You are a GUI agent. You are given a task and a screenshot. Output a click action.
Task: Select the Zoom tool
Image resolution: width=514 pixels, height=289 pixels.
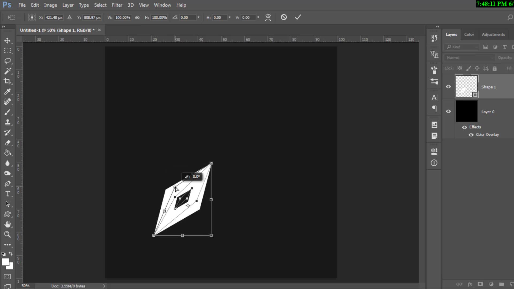7,234
